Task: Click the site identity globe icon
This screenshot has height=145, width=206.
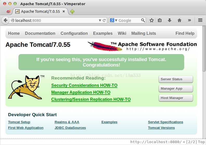Action: tap(12, 20)
